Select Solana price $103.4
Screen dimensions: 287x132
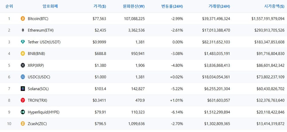(x=100, y=89)
